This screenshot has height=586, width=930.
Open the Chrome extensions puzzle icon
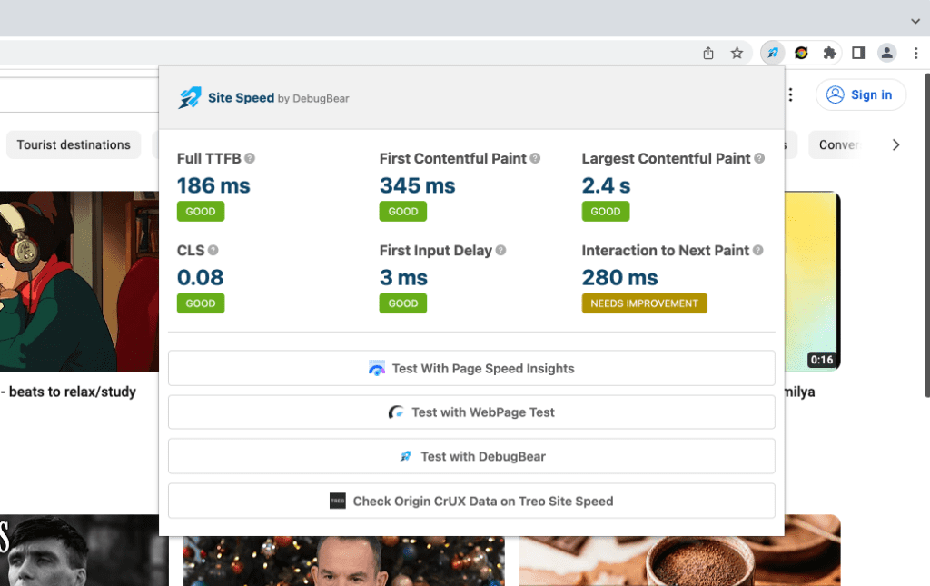pyautogui.click(x=829, y=53)
